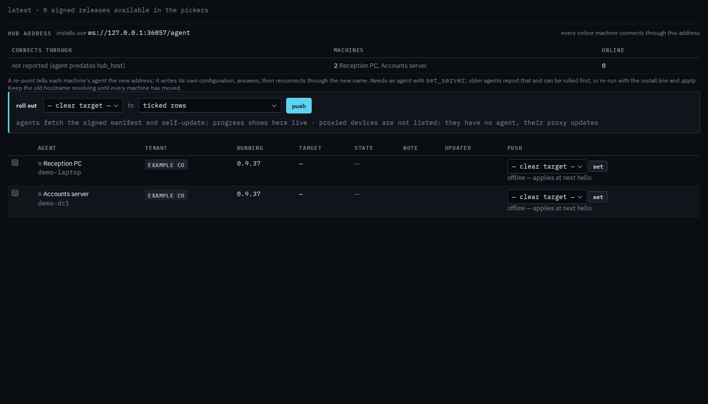This screenshot has height=404, width=708.
Task: Click 'offline — applies at next hello' under Reception PC
Action: pyautogui.click(x=550, y=178)
